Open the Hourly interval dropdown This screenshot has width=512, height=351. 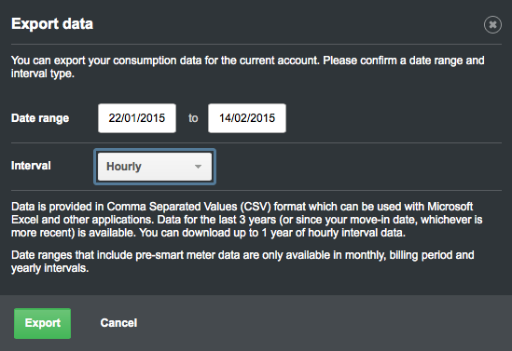pyautogui.click(x=155, y=167)
